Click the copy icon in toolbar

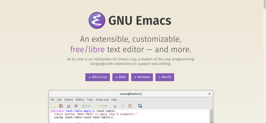pos(123,106)
